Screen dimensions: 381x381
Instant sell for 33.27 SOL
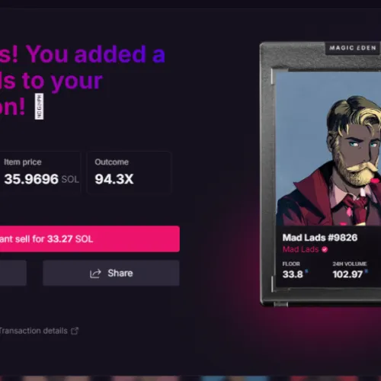tap(90, 239)
